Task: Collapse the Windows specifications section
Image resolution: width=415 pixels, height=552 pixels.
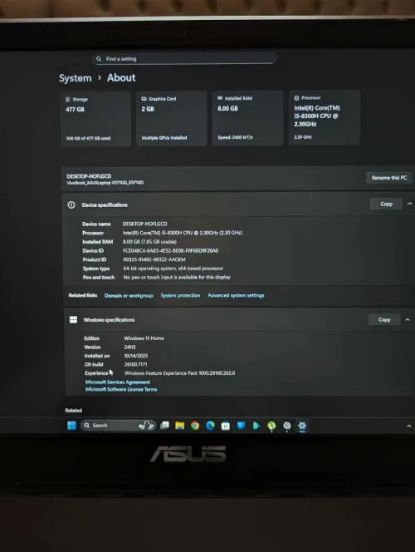Action: pyautogui.click(x=408, y=320)
